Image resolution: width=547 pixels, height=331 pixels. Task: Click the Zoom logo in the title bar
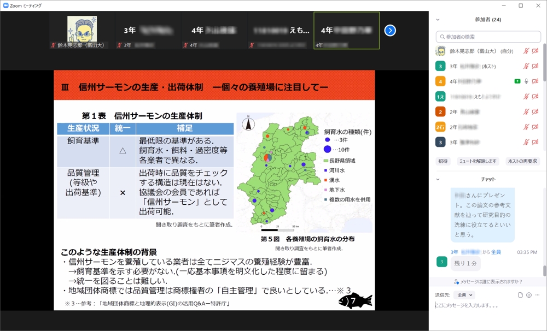coord(5,5)
